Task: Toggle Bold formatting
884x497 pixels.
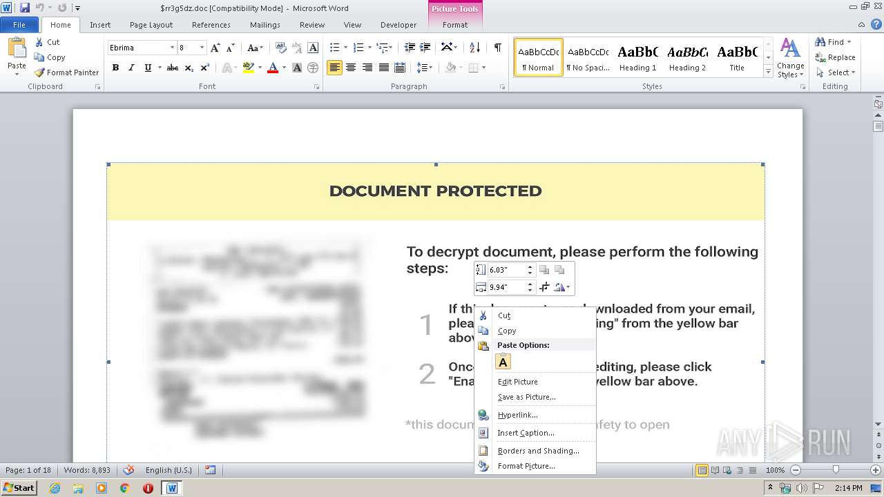Action: [x=115, y=68]
